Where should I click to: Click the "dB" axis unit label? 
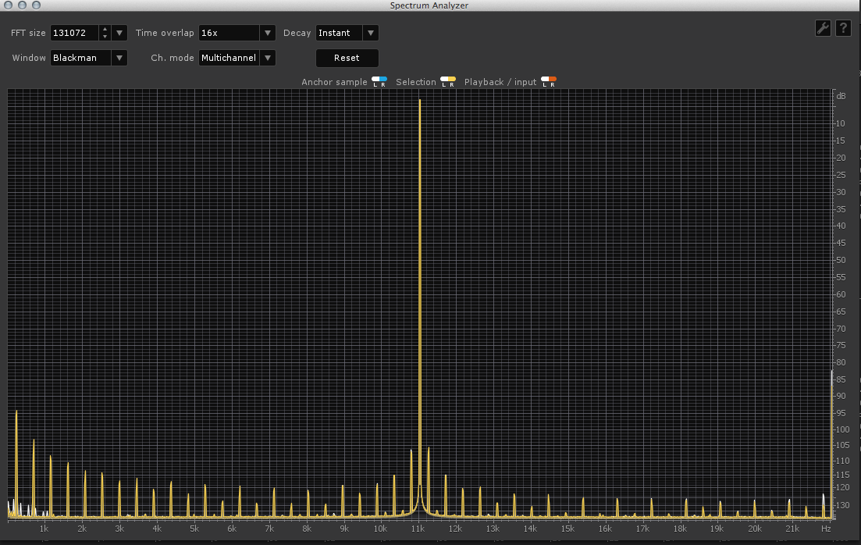[x=841, y=96]
